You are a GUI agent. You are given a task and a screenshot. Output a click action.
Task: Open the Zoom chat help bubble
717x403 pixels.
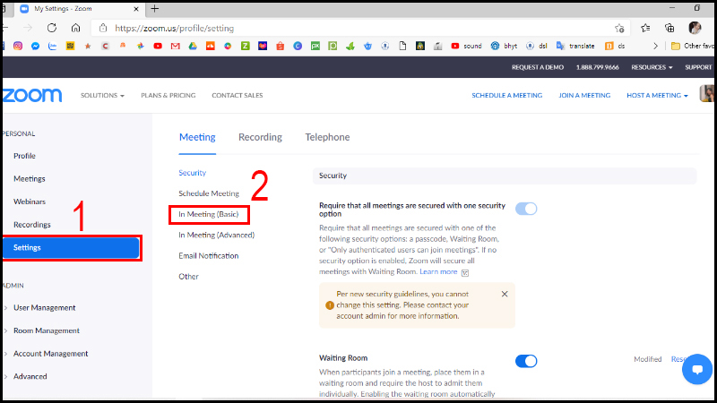click(697, 369)
